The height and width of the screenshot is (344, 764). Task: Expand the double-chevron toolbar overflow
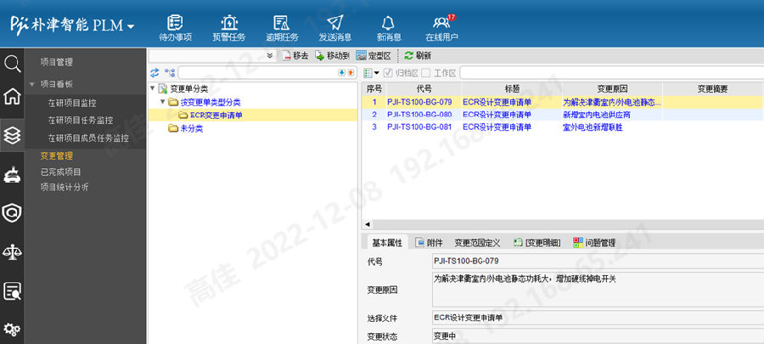(x=270, y=55)
